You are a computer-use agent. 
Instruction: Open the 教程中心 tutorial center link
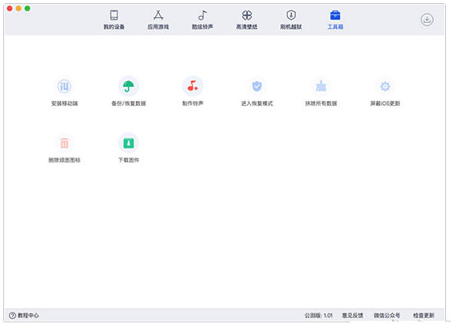[24, 315]
